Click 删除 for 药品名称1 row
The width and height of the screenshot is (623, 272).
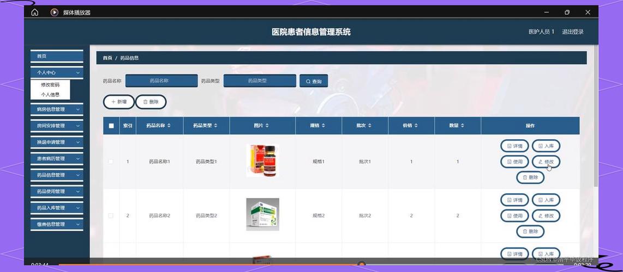[x=530, y=177]
